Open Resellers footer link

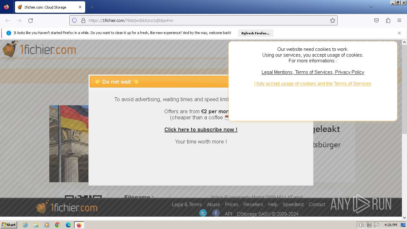[253, 205]
